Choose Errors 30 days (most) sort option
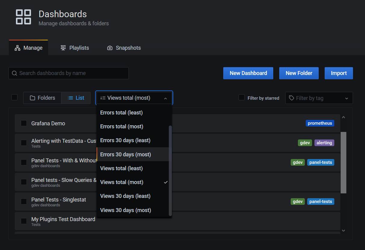 coord(125,155)
